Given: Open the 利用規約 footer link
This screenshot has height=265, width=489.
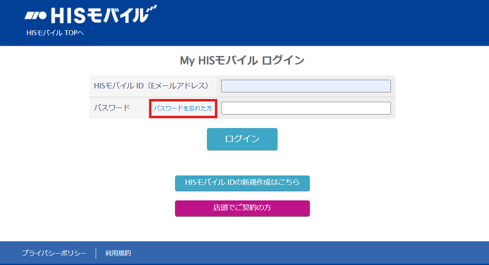Looking at the screenshot, I should pyautogui.click(x=118, y=253).
